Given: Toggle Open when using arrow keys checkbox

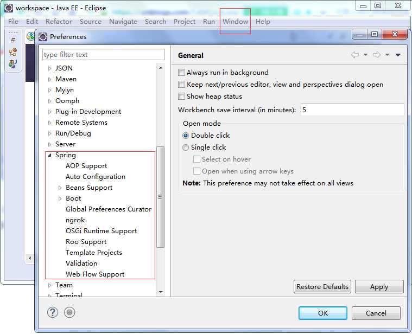Looking at the screenshot, I should coord(197,171).
